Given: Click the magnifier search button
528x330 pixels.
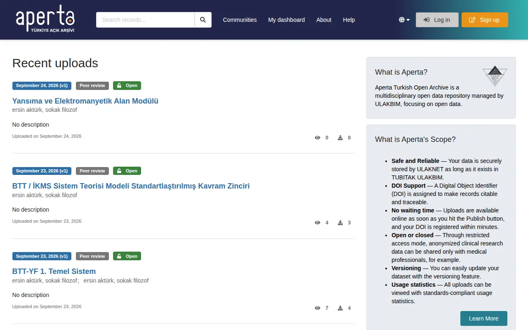Looking at the screenshot, I should 203,20.
